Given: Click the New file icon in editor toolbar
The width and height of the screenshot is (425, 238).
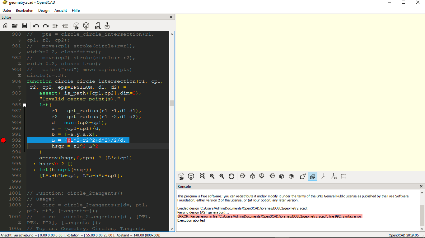Looking at the screenshot, I should (x=5, y=26).
